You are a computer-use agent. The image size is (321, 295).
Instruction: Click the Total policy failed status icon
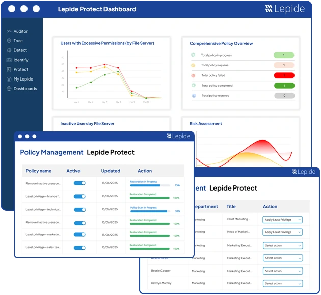[193, 75]
